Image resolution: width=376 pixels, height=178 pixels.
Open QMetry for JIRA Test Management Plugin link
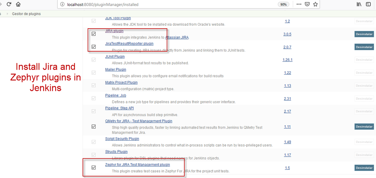[139, 121]
